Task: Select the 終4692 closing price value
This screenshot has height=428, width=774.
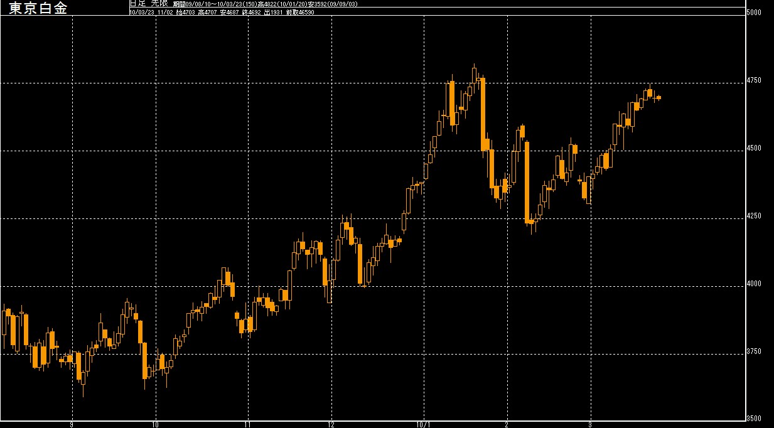Action: pos(252,12)
